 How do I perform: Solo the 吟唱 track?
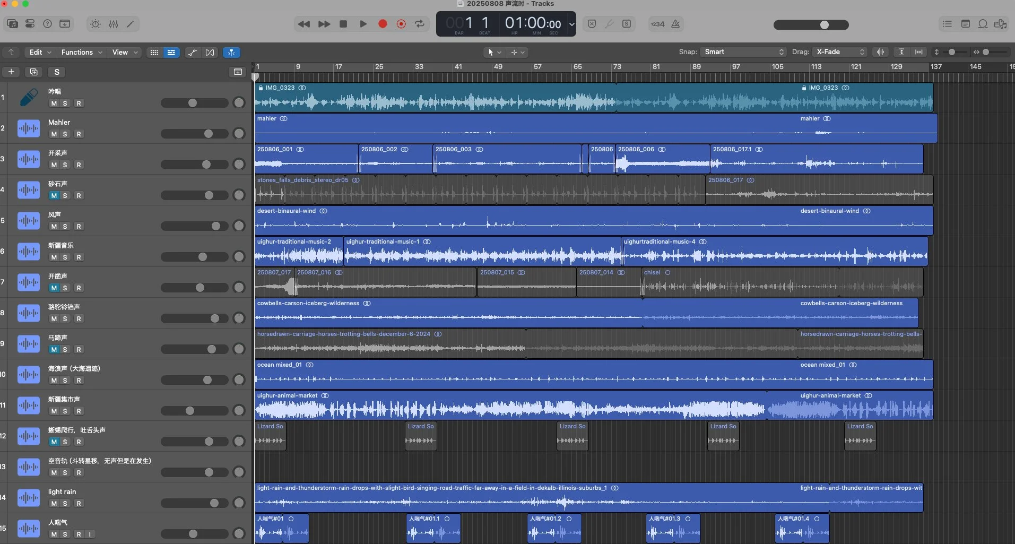click(x=65, y=103)
